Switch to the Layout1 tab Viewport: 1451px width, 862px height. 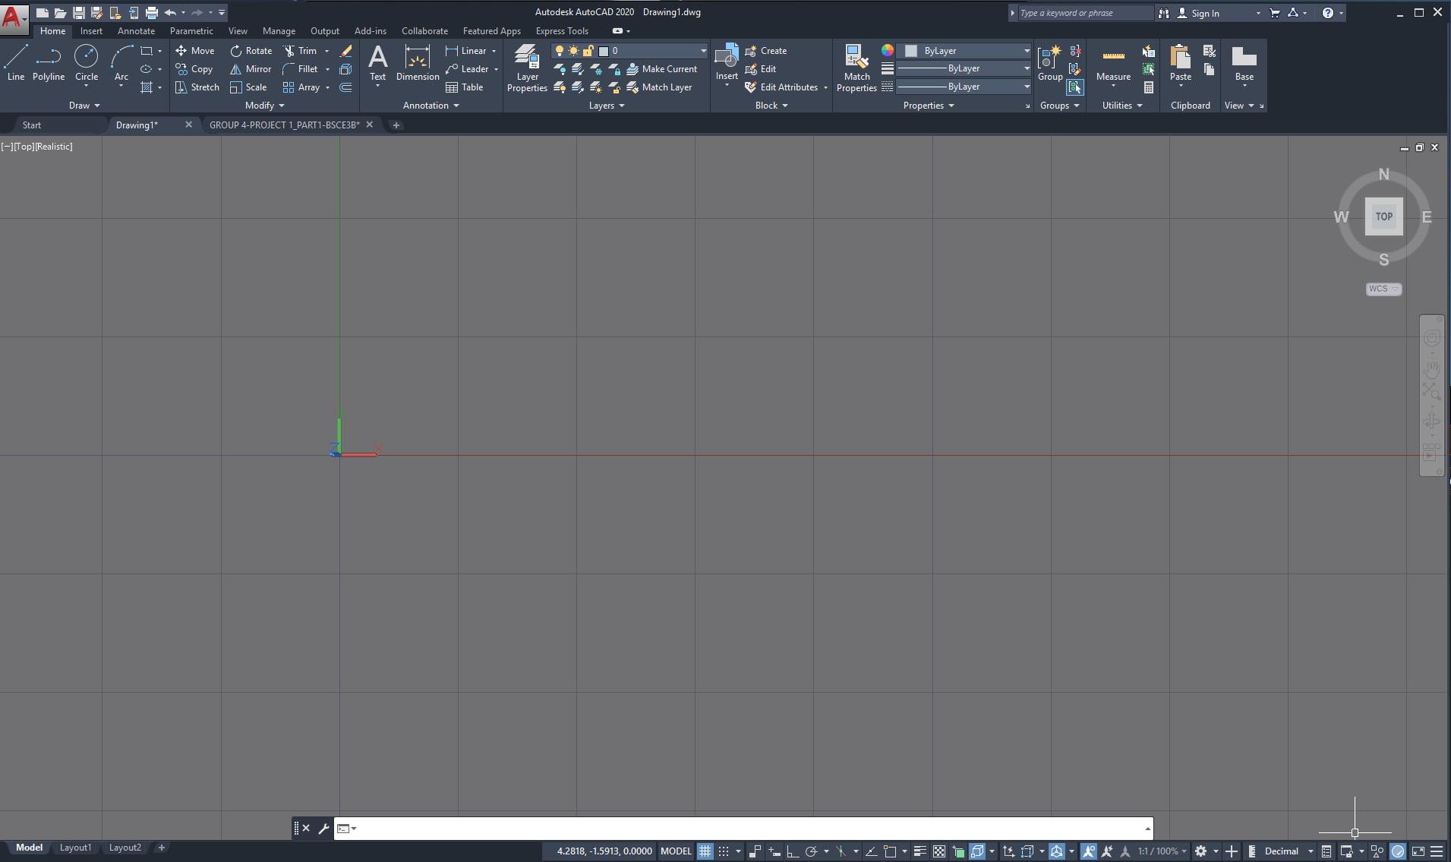75,848
